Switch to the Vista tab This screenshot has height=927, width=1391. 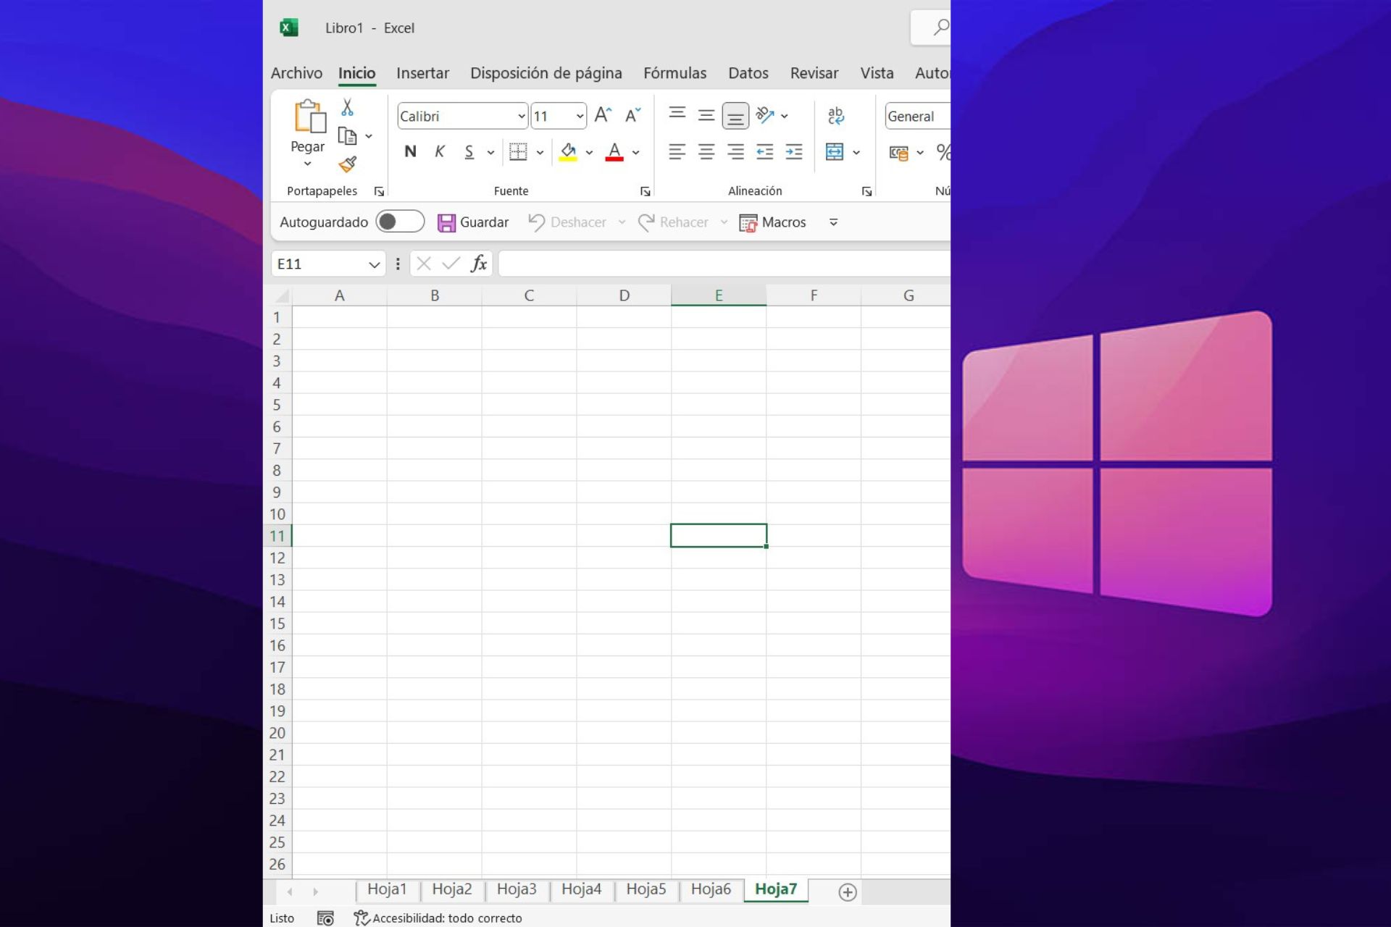pos(877,73)
